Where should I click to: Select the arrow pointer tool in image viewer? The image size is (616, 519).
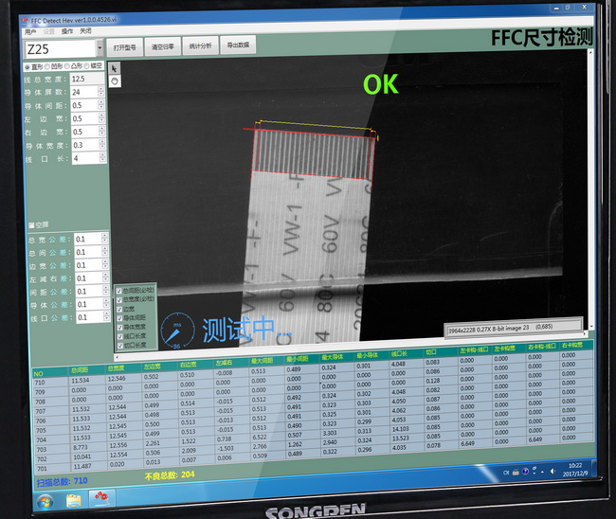(x=115, y=68)
